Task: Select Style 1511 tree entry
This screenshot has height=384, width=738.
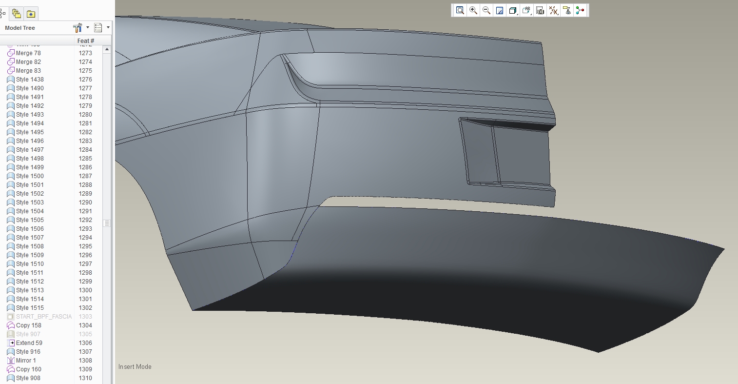Action: (30, 273)
